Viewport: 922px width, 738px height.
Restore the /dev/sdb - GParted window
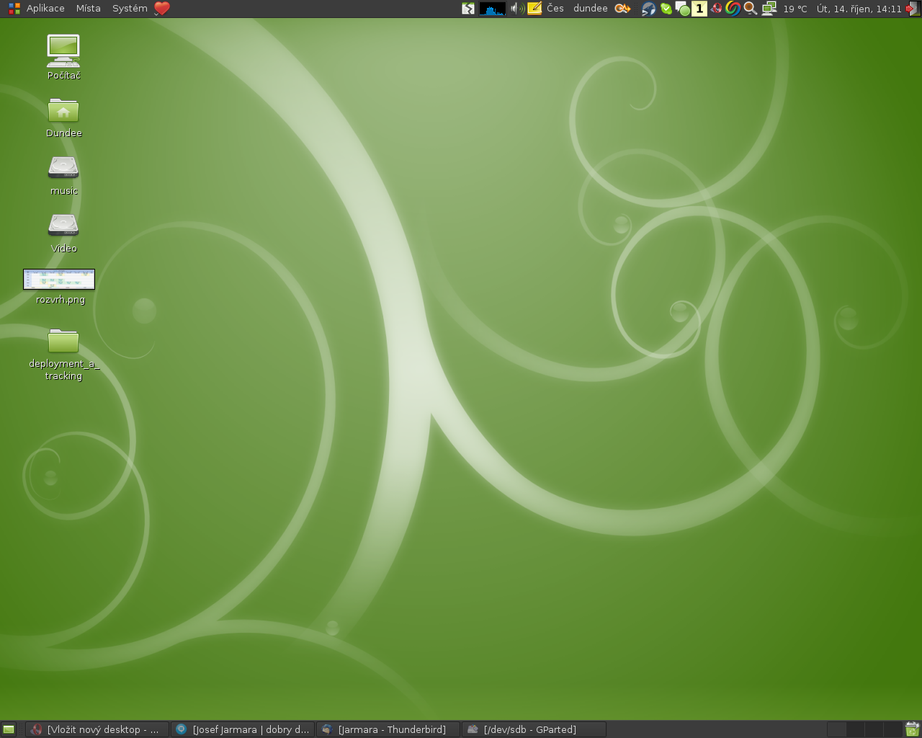[x=534, y=729]
